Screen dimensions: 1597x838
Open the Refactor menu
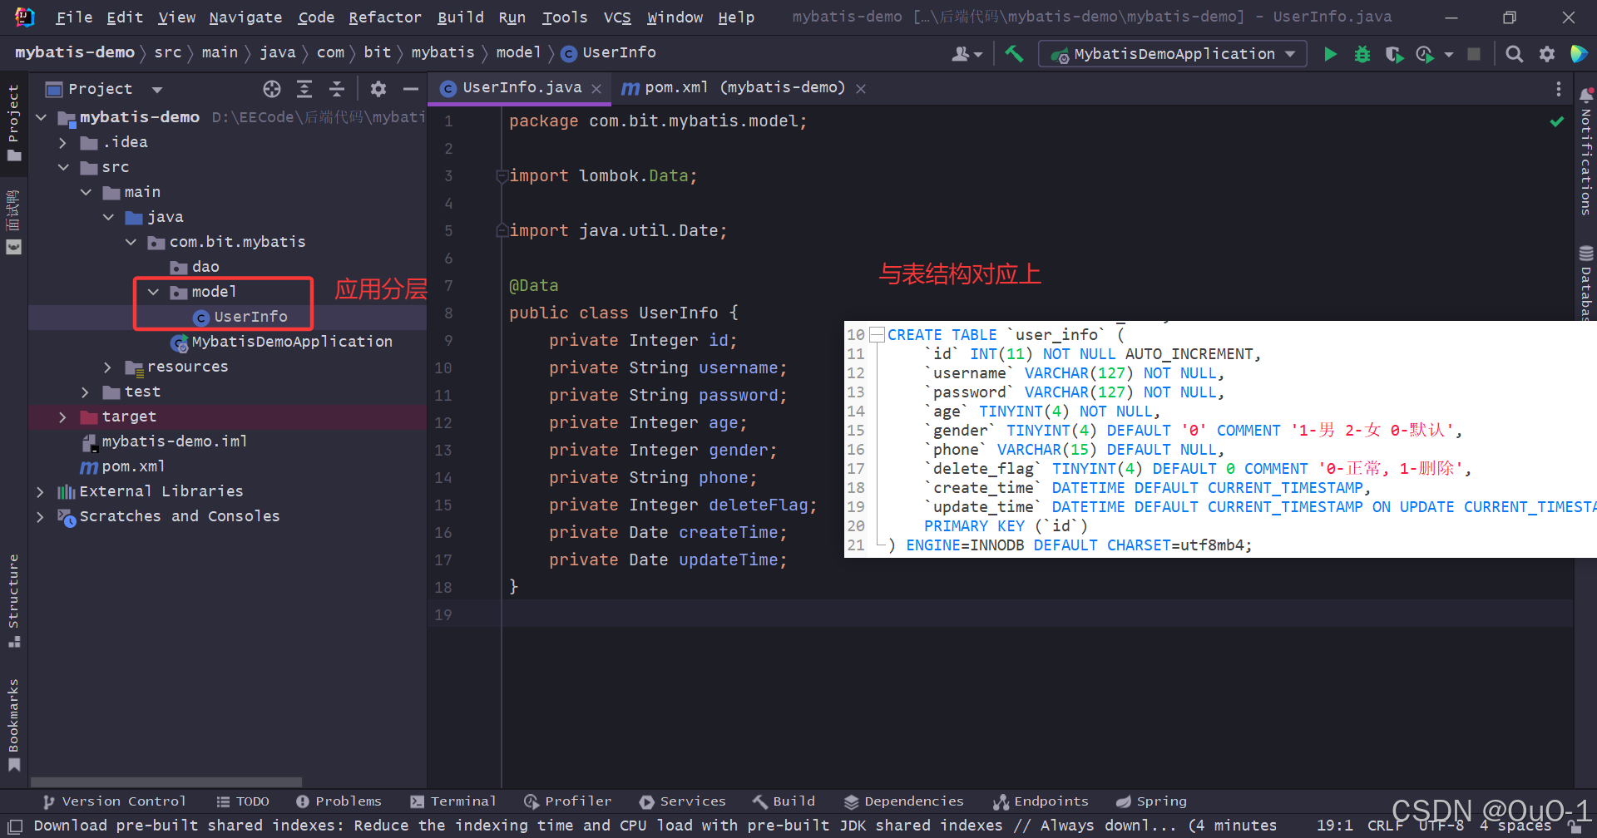point(385,17)
